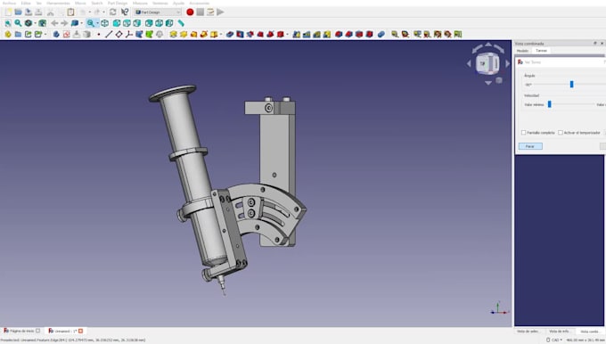The width and height of the screenshot is (606, 344).
Task: Switch to the Modelo tab in combo view
Action: coord(522,51)
